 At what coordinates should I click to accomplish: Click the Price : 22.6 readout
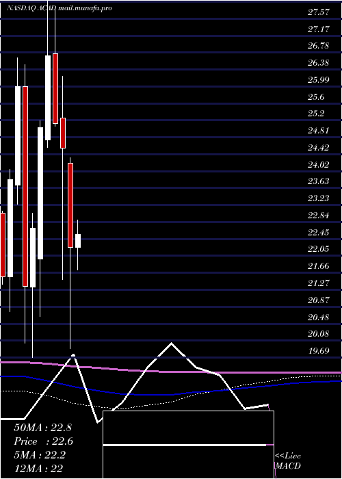pos(43,441)
